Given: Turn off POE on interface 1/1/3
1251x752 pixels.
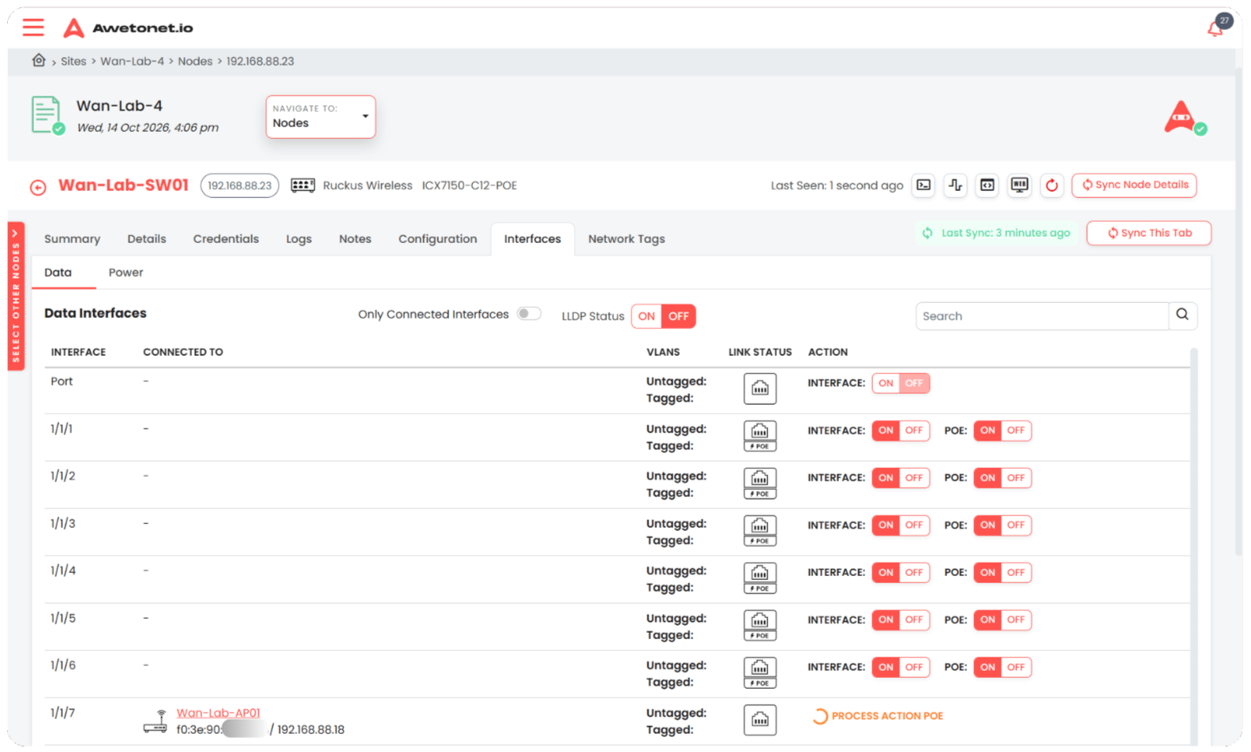Looking at the screenshot, I should pos(1016,525).
